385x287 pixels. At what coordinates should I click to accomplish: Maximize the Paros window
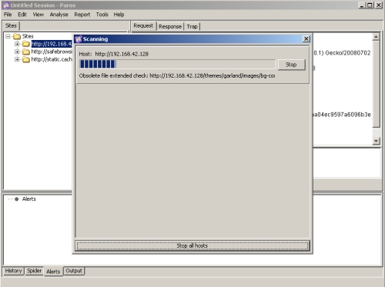point(370,5)
